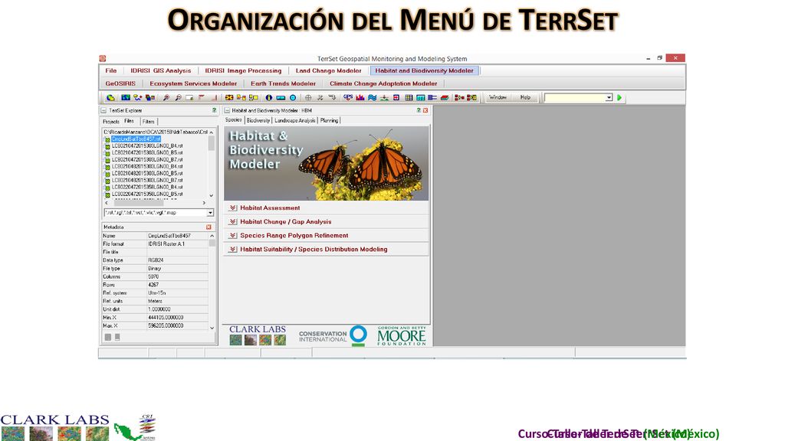Open Climate Change Adaptation Modeler menu
785x441 pixels.
[x=383, y=83]
